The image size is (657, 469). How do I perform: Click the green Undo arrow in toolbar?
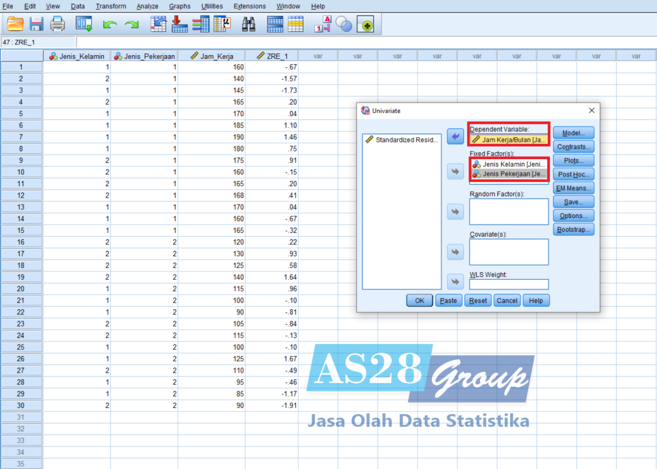click(110, 25)
